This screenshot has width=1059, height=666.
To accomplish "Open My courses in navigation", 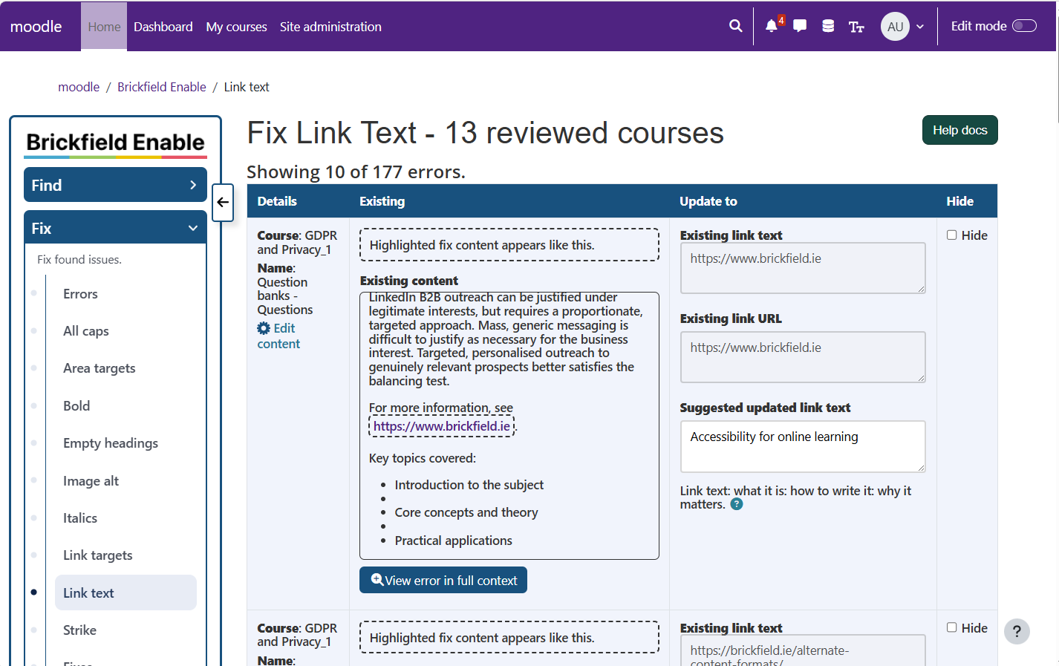I will tap(236, 27).
